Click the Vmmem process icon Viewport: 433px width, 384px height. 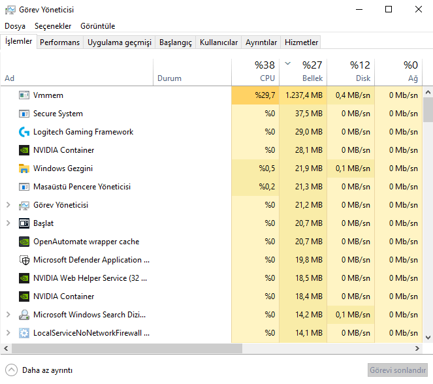click(x=24, y=95)
